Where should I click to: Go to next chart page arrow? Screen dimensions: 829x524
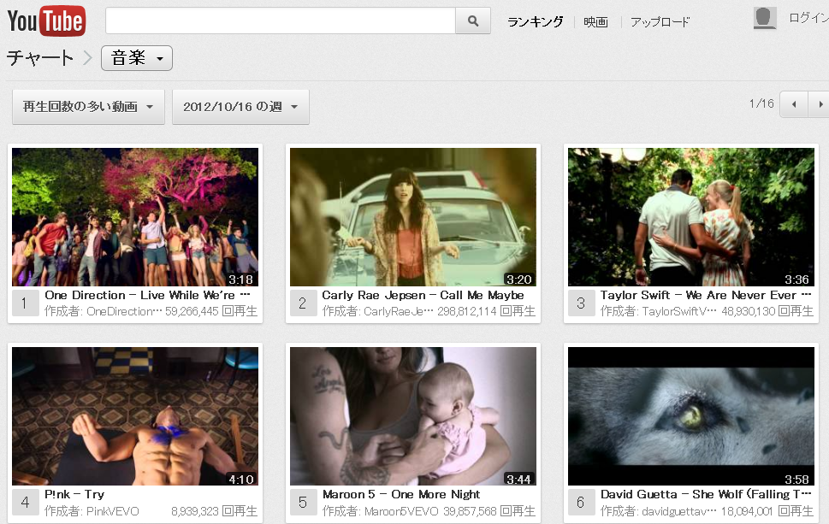click(x=820, y=104)
